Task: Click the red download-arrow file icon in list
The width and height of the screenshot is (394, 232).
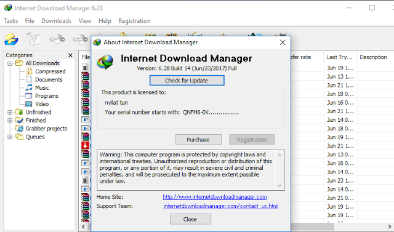Action: (85, 146)
